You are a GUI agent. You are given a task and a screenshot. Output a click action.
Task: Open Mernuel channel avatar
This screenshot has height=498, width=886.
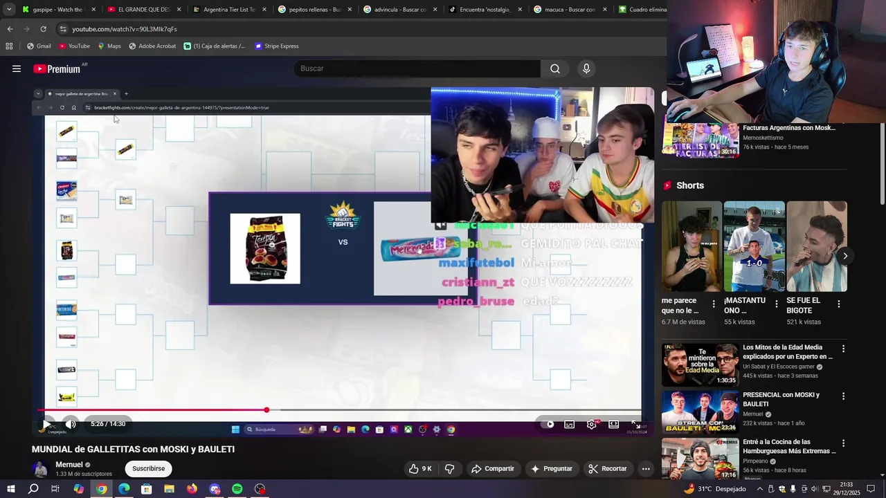click(x=40, y=469)
